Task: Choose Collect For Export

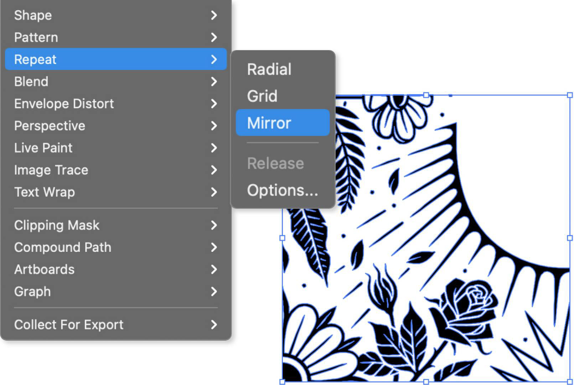Action: point(69,325)
